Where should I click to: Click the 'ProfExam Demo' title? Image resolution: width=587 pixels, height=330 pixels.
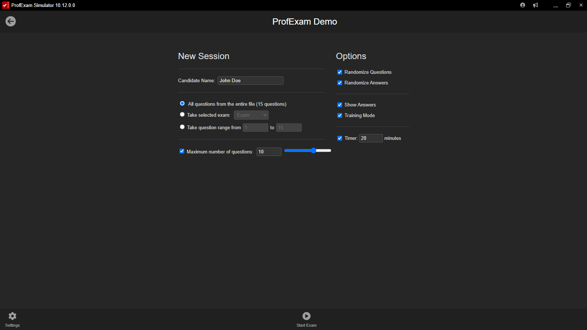(x=305, y=22)
